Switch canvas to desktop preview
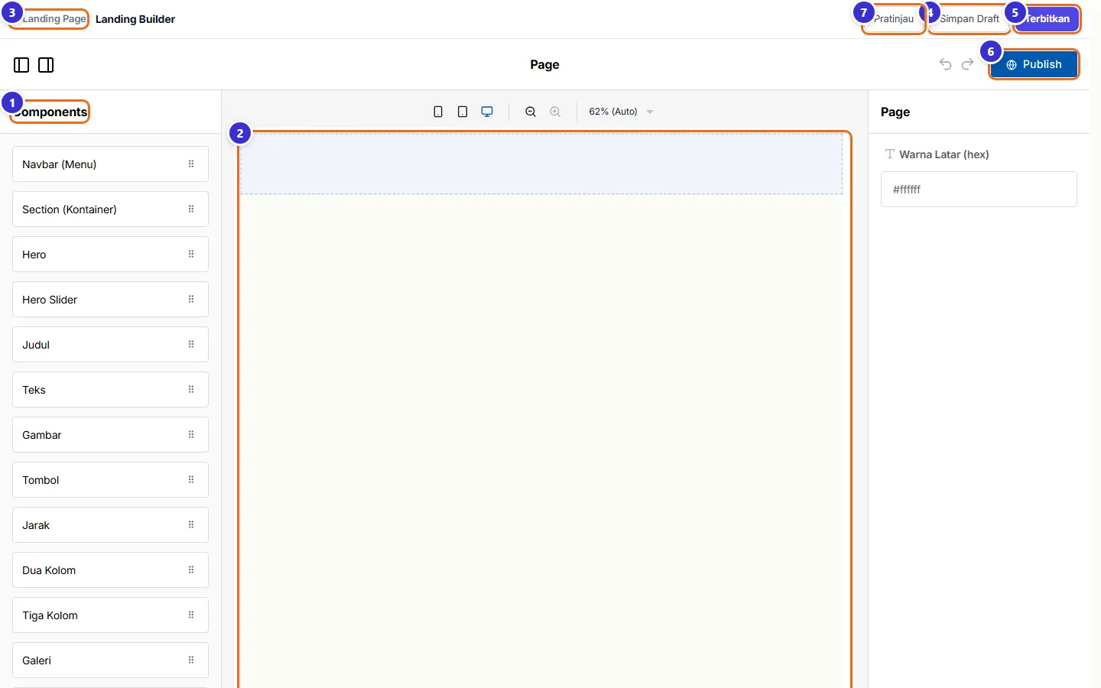This screenshot has height=688, width=1101. tap(487, 112)
